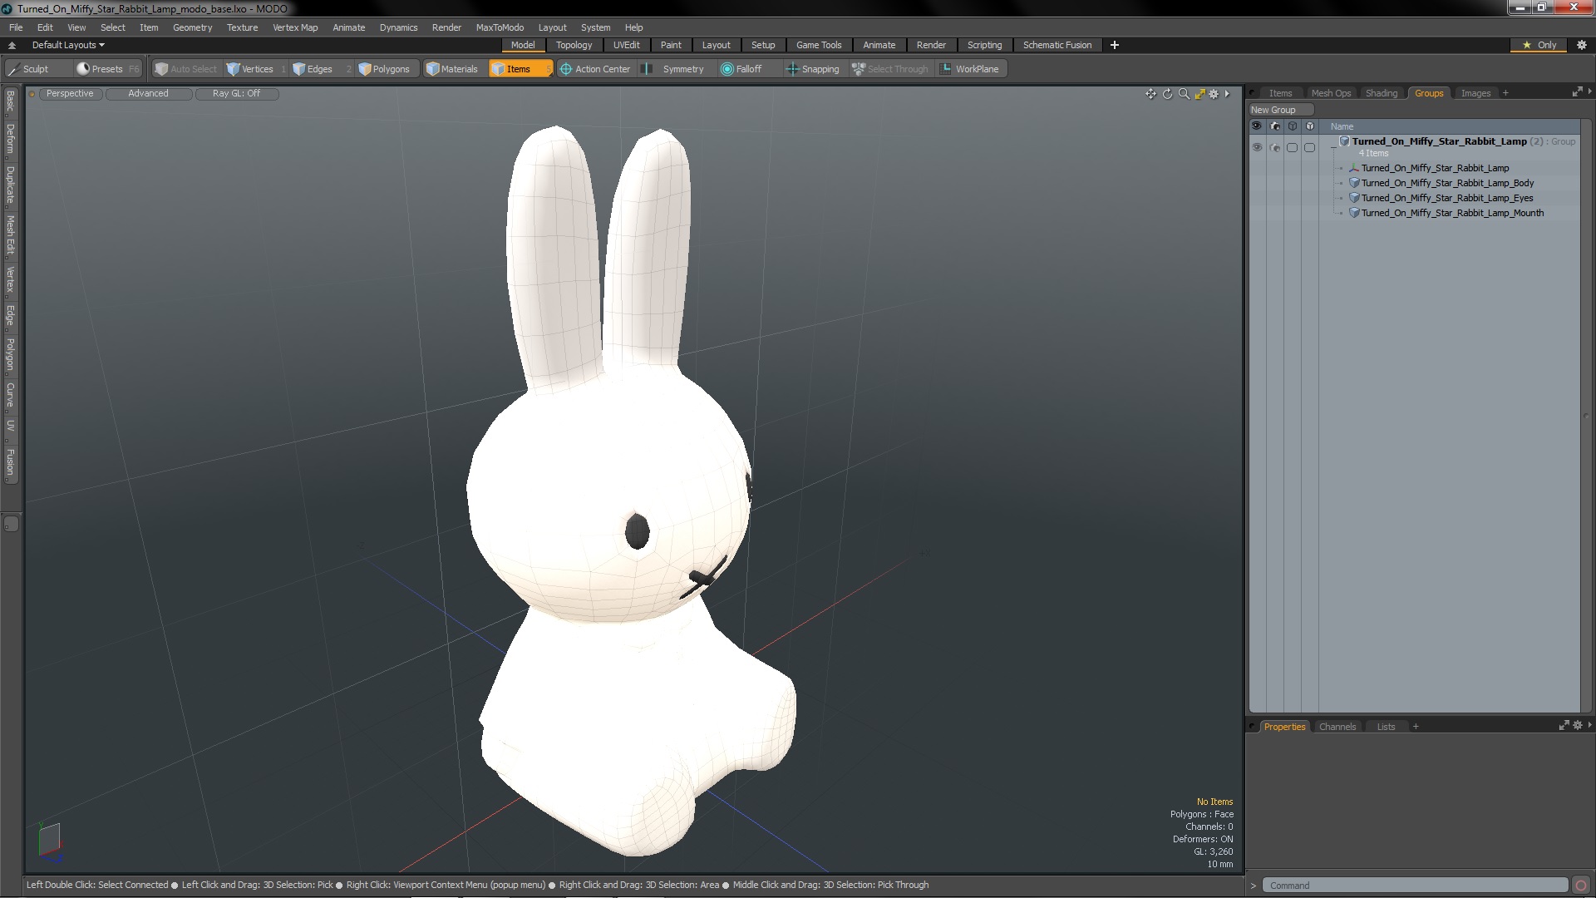Open the Action Center options
1596x898 pixels.
pyautogui.click(x=596, y=69)
